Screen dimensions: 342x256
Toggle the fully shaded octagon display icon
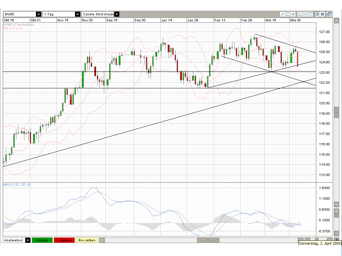click(322, 14)
